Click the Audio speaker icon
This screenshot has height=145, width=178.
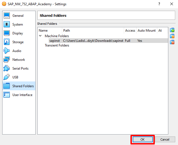coord(6,51)
